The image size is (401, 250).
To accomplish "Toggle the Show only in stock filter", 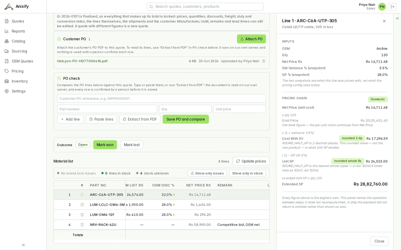I will 247,173.
